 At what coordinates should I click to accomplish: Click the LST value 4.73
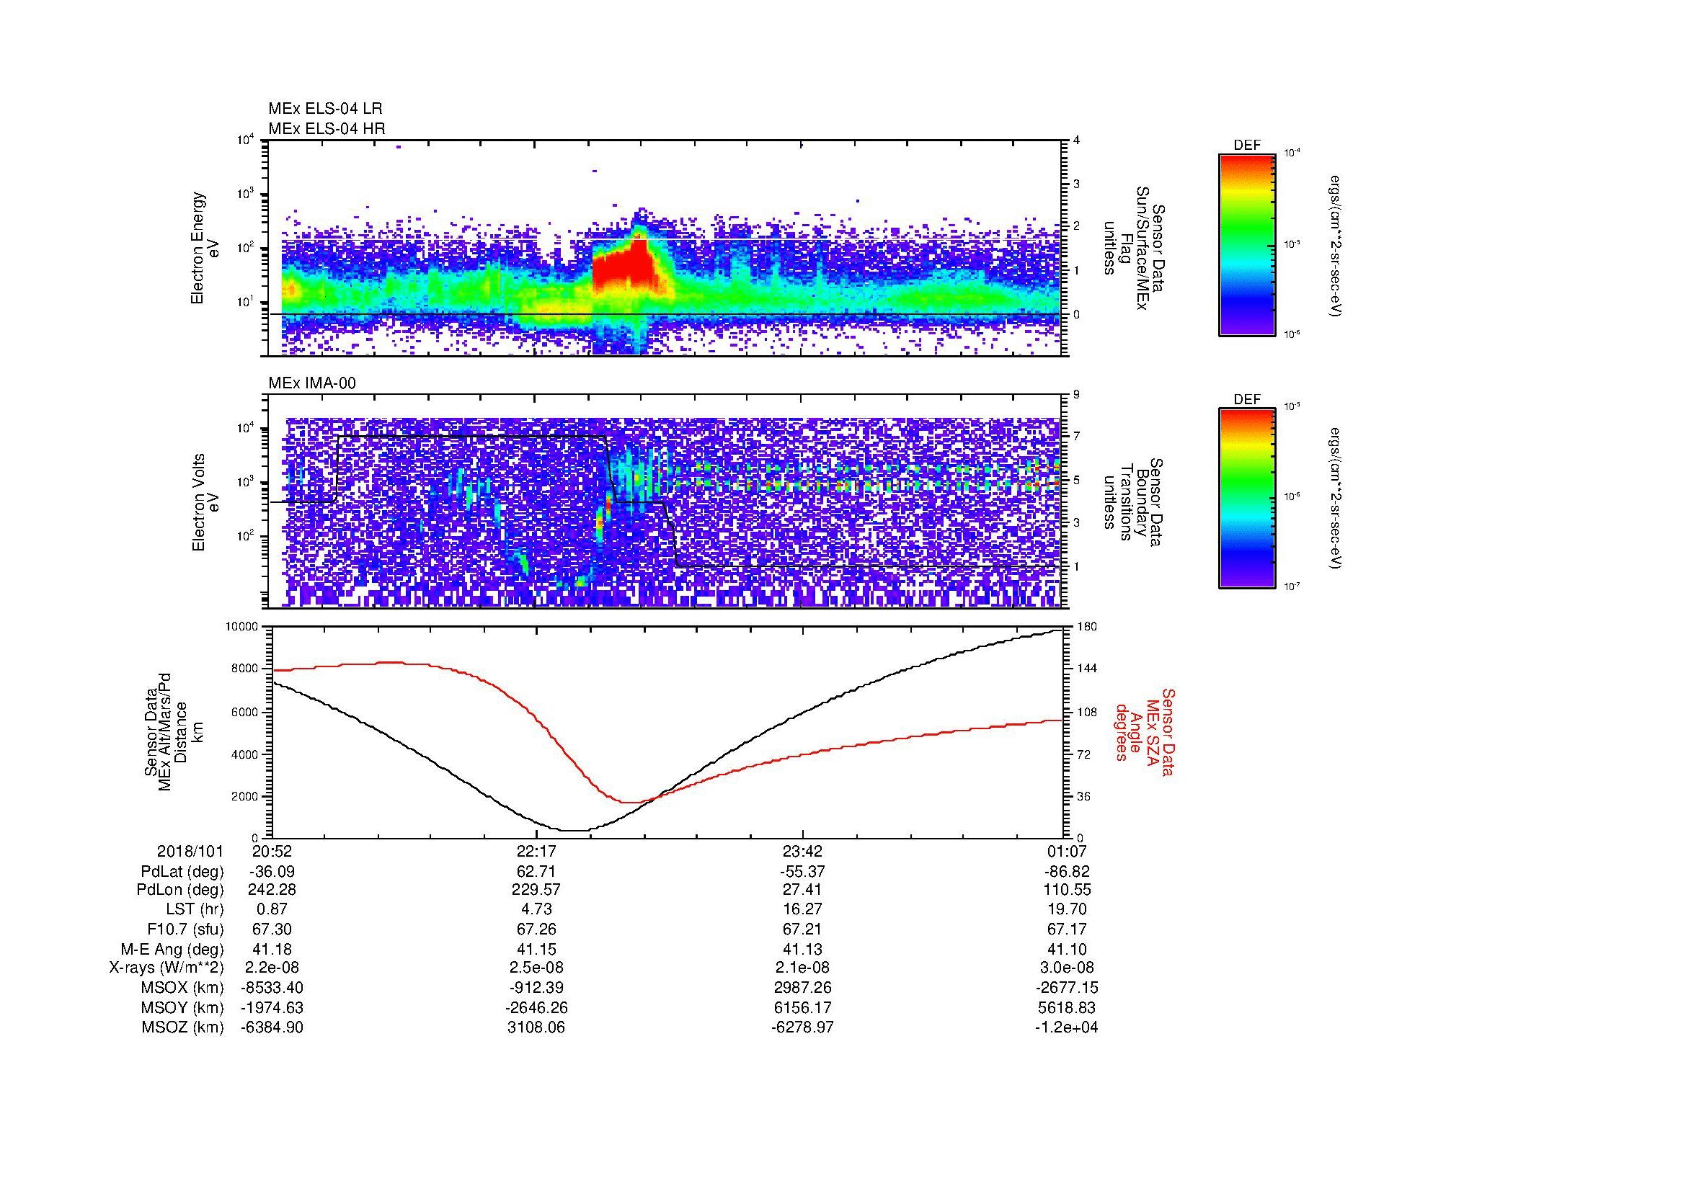[x=537, y=909]
